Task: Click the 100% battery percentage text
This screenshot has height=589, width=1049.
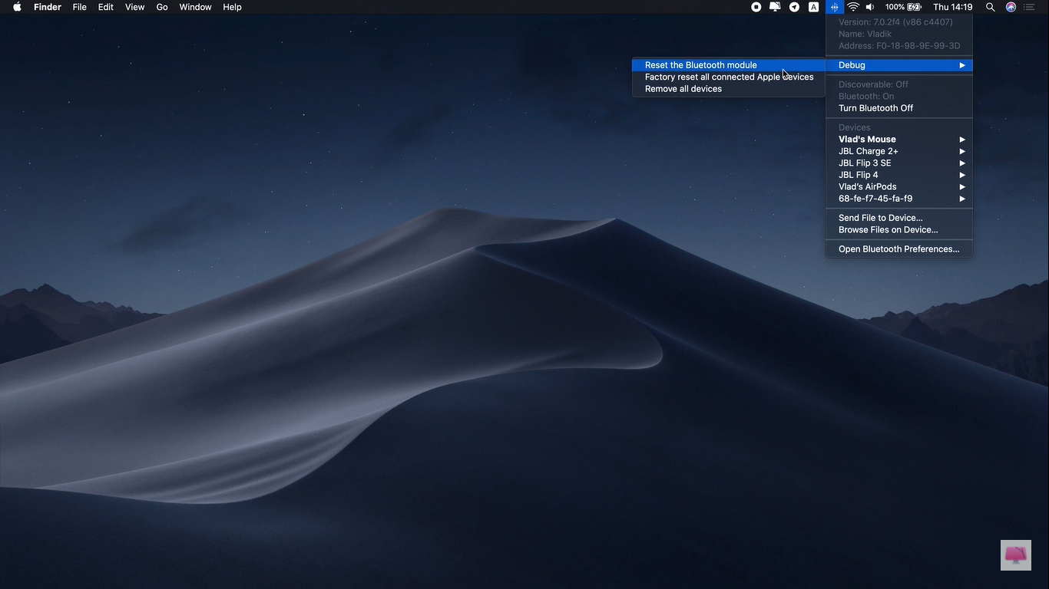Action: tap(895, 7)
